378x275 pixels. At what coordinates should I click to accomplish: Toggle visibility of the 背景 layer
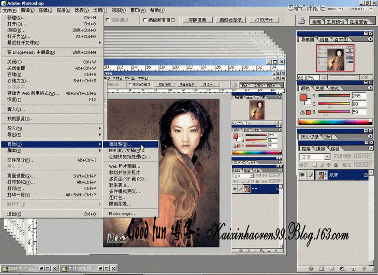tap(302, 175)
